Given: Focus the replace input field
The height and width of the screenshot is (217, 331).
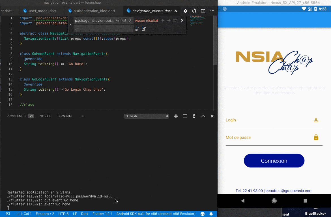Looking at the screenshot, I should click(104, 29).
